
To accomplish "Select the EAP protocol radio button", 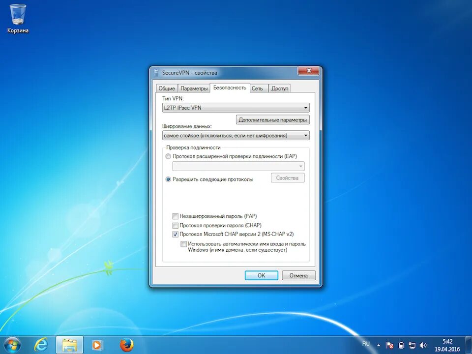I will (168, 156).
